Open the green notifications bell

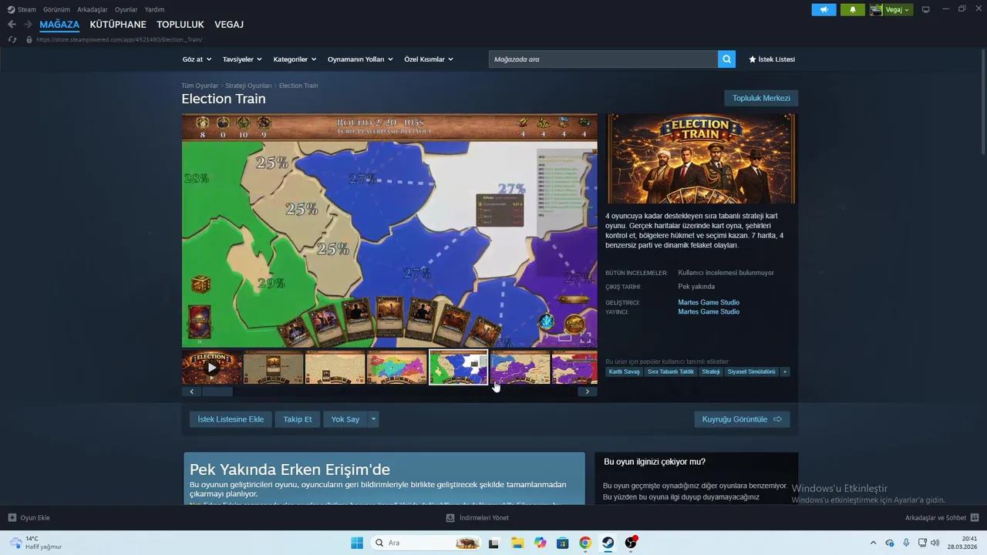click(x=852, y=9)
